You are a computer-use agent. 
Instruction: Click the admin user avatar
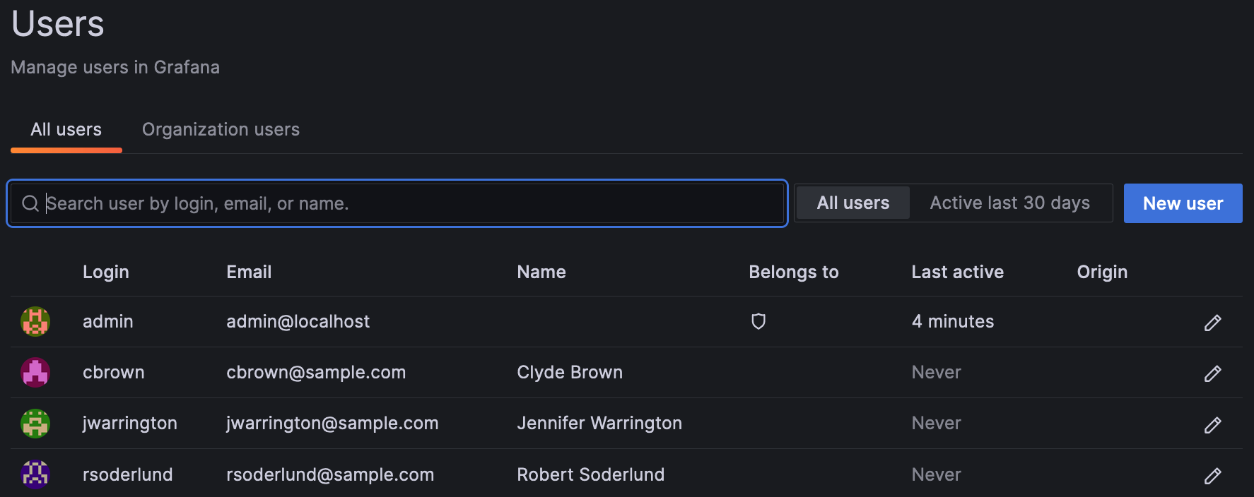(x=35, y=322)
